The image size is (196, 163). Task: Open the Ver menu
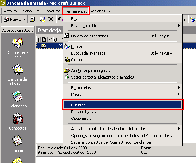pos(38,11)
